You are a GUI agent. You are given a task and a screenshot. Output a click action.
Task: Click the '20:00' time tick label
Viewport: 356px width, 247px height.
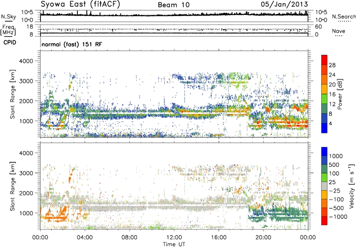263,238
